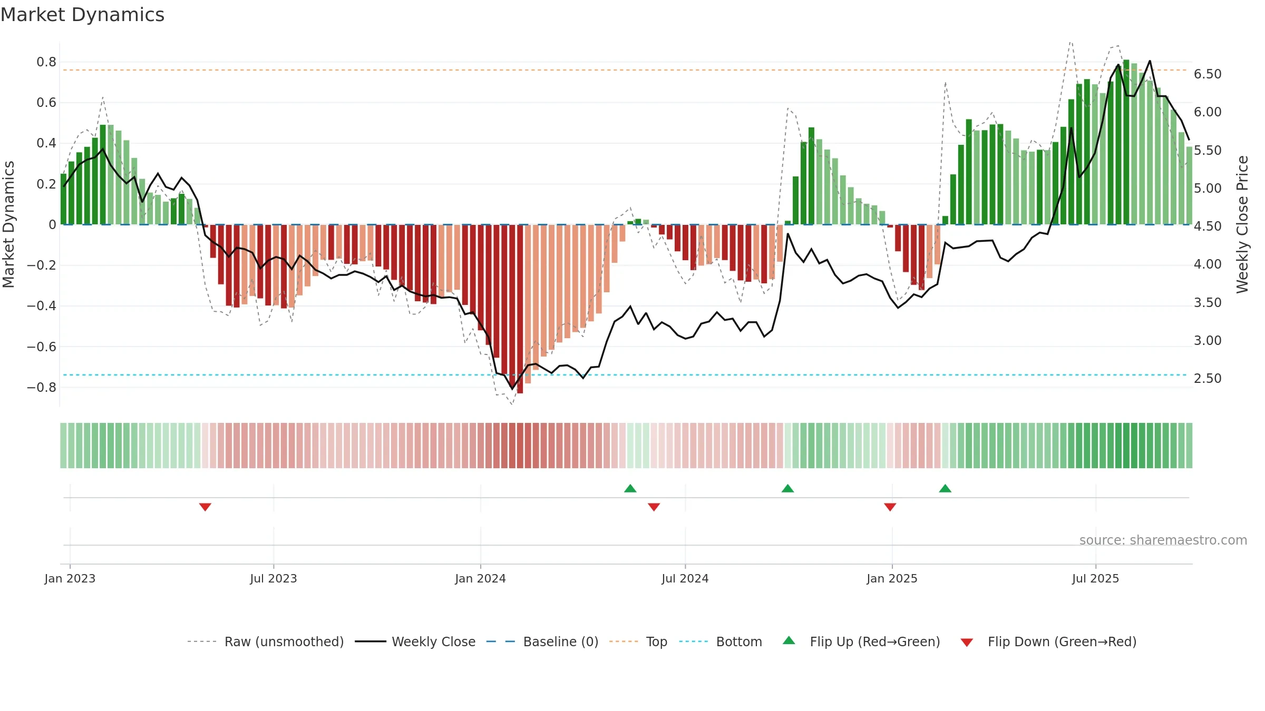Screen dimensions: 1265x711
Task: Click the flip-down marker at Jan 2025
Action: (890, 507)
